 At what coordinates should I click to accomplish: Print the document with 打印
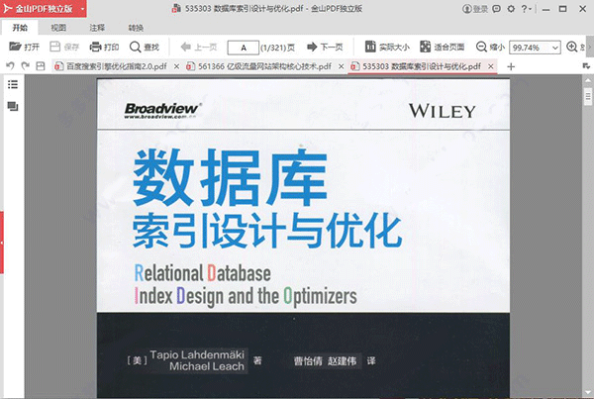click(x=104, y=47)
